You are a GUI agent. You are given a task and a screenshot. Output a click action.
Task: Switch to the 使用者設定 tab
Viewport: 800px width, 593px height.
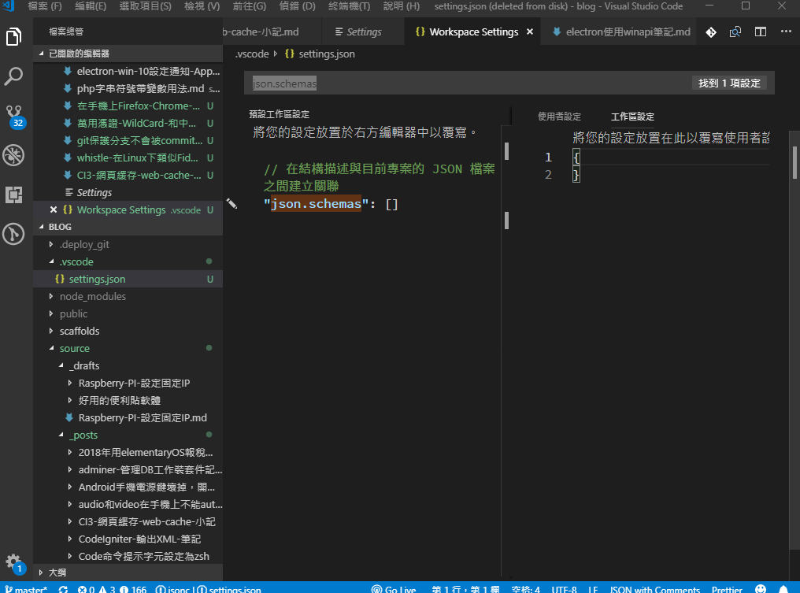click(x=559, y=117)
